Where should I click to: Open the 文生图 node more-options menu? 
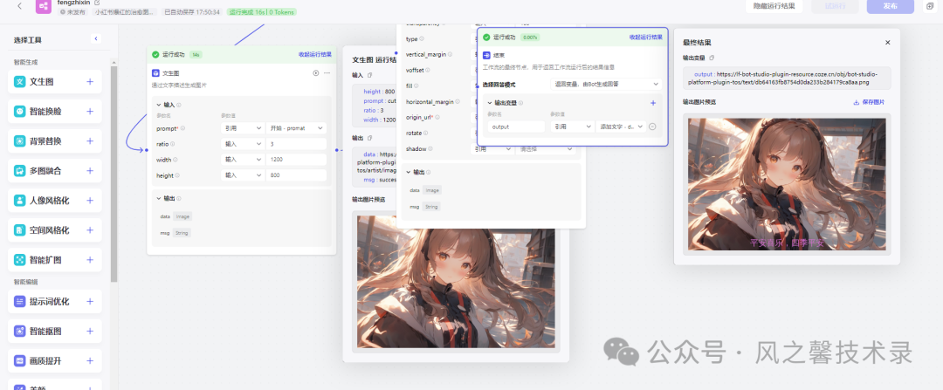pyautogui.click(x=327, y=72)
